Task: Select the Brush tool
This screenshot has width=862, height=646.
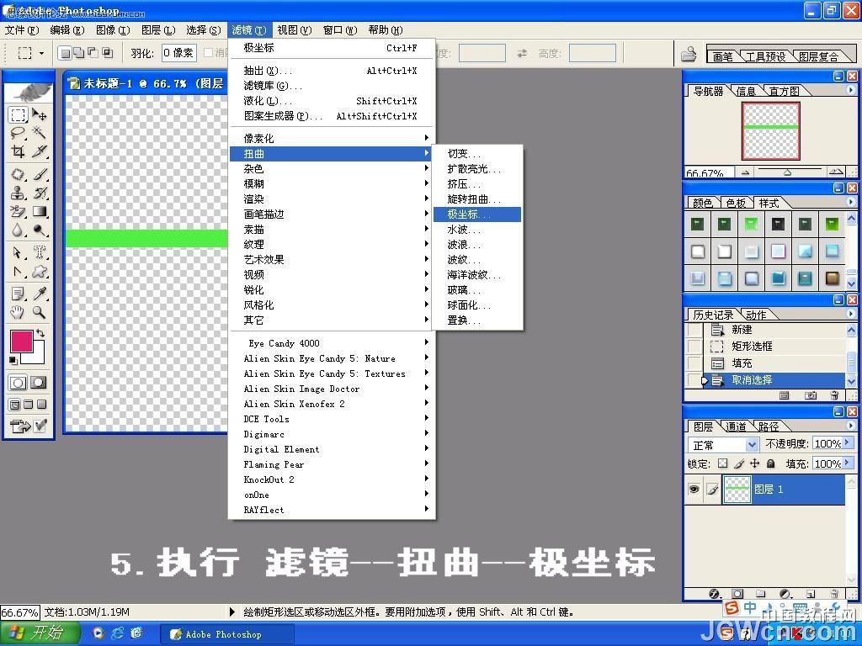Action: pos(39,175)
